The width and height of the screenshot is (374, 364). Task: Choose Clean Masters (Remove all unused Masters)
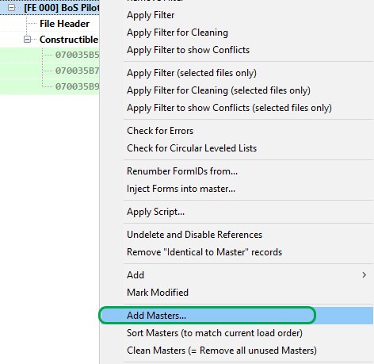tap(222, 351)
